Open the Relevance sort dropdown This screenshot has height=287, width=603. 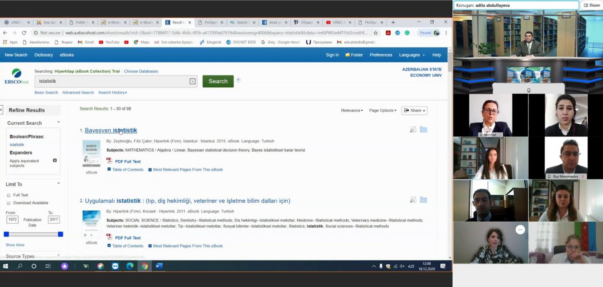pos(352,110)
